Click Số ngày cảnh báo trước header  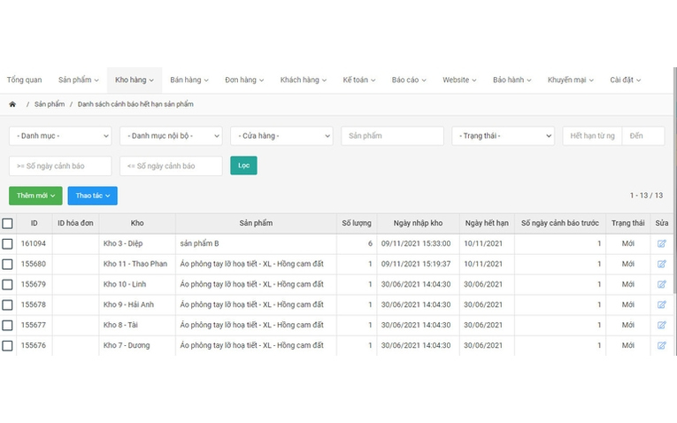click(560, 223)
